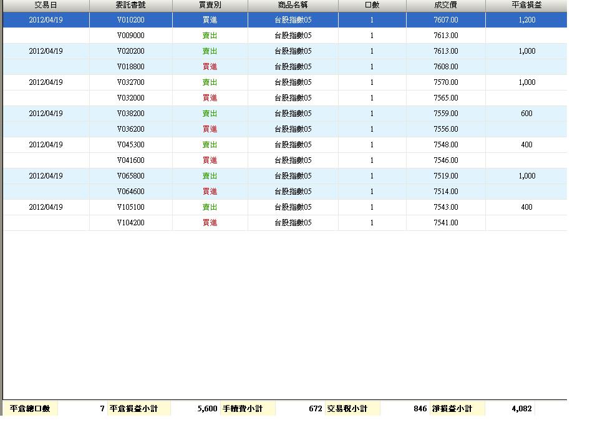Click 買進 in the V104200 row

coord(210,222)
